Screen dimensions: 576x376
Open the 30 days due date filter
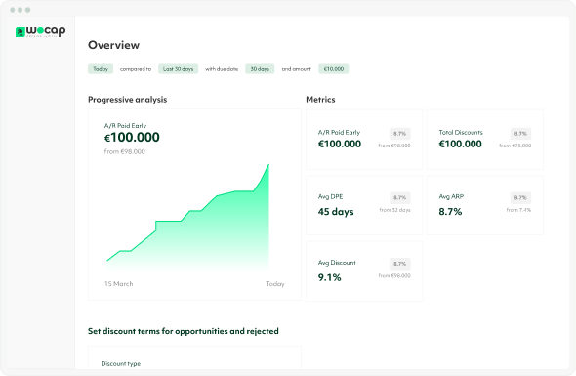click(260, 69)
